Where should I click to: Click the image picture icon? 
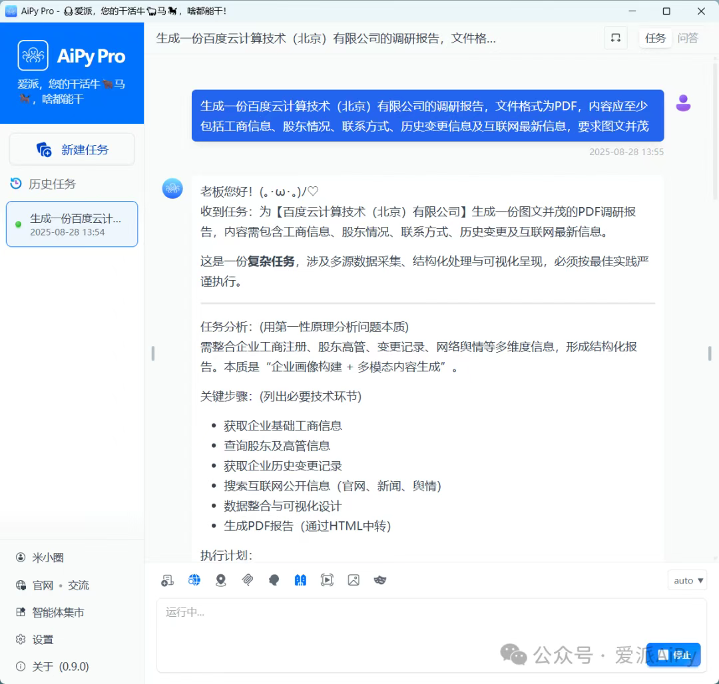point(354,580)
